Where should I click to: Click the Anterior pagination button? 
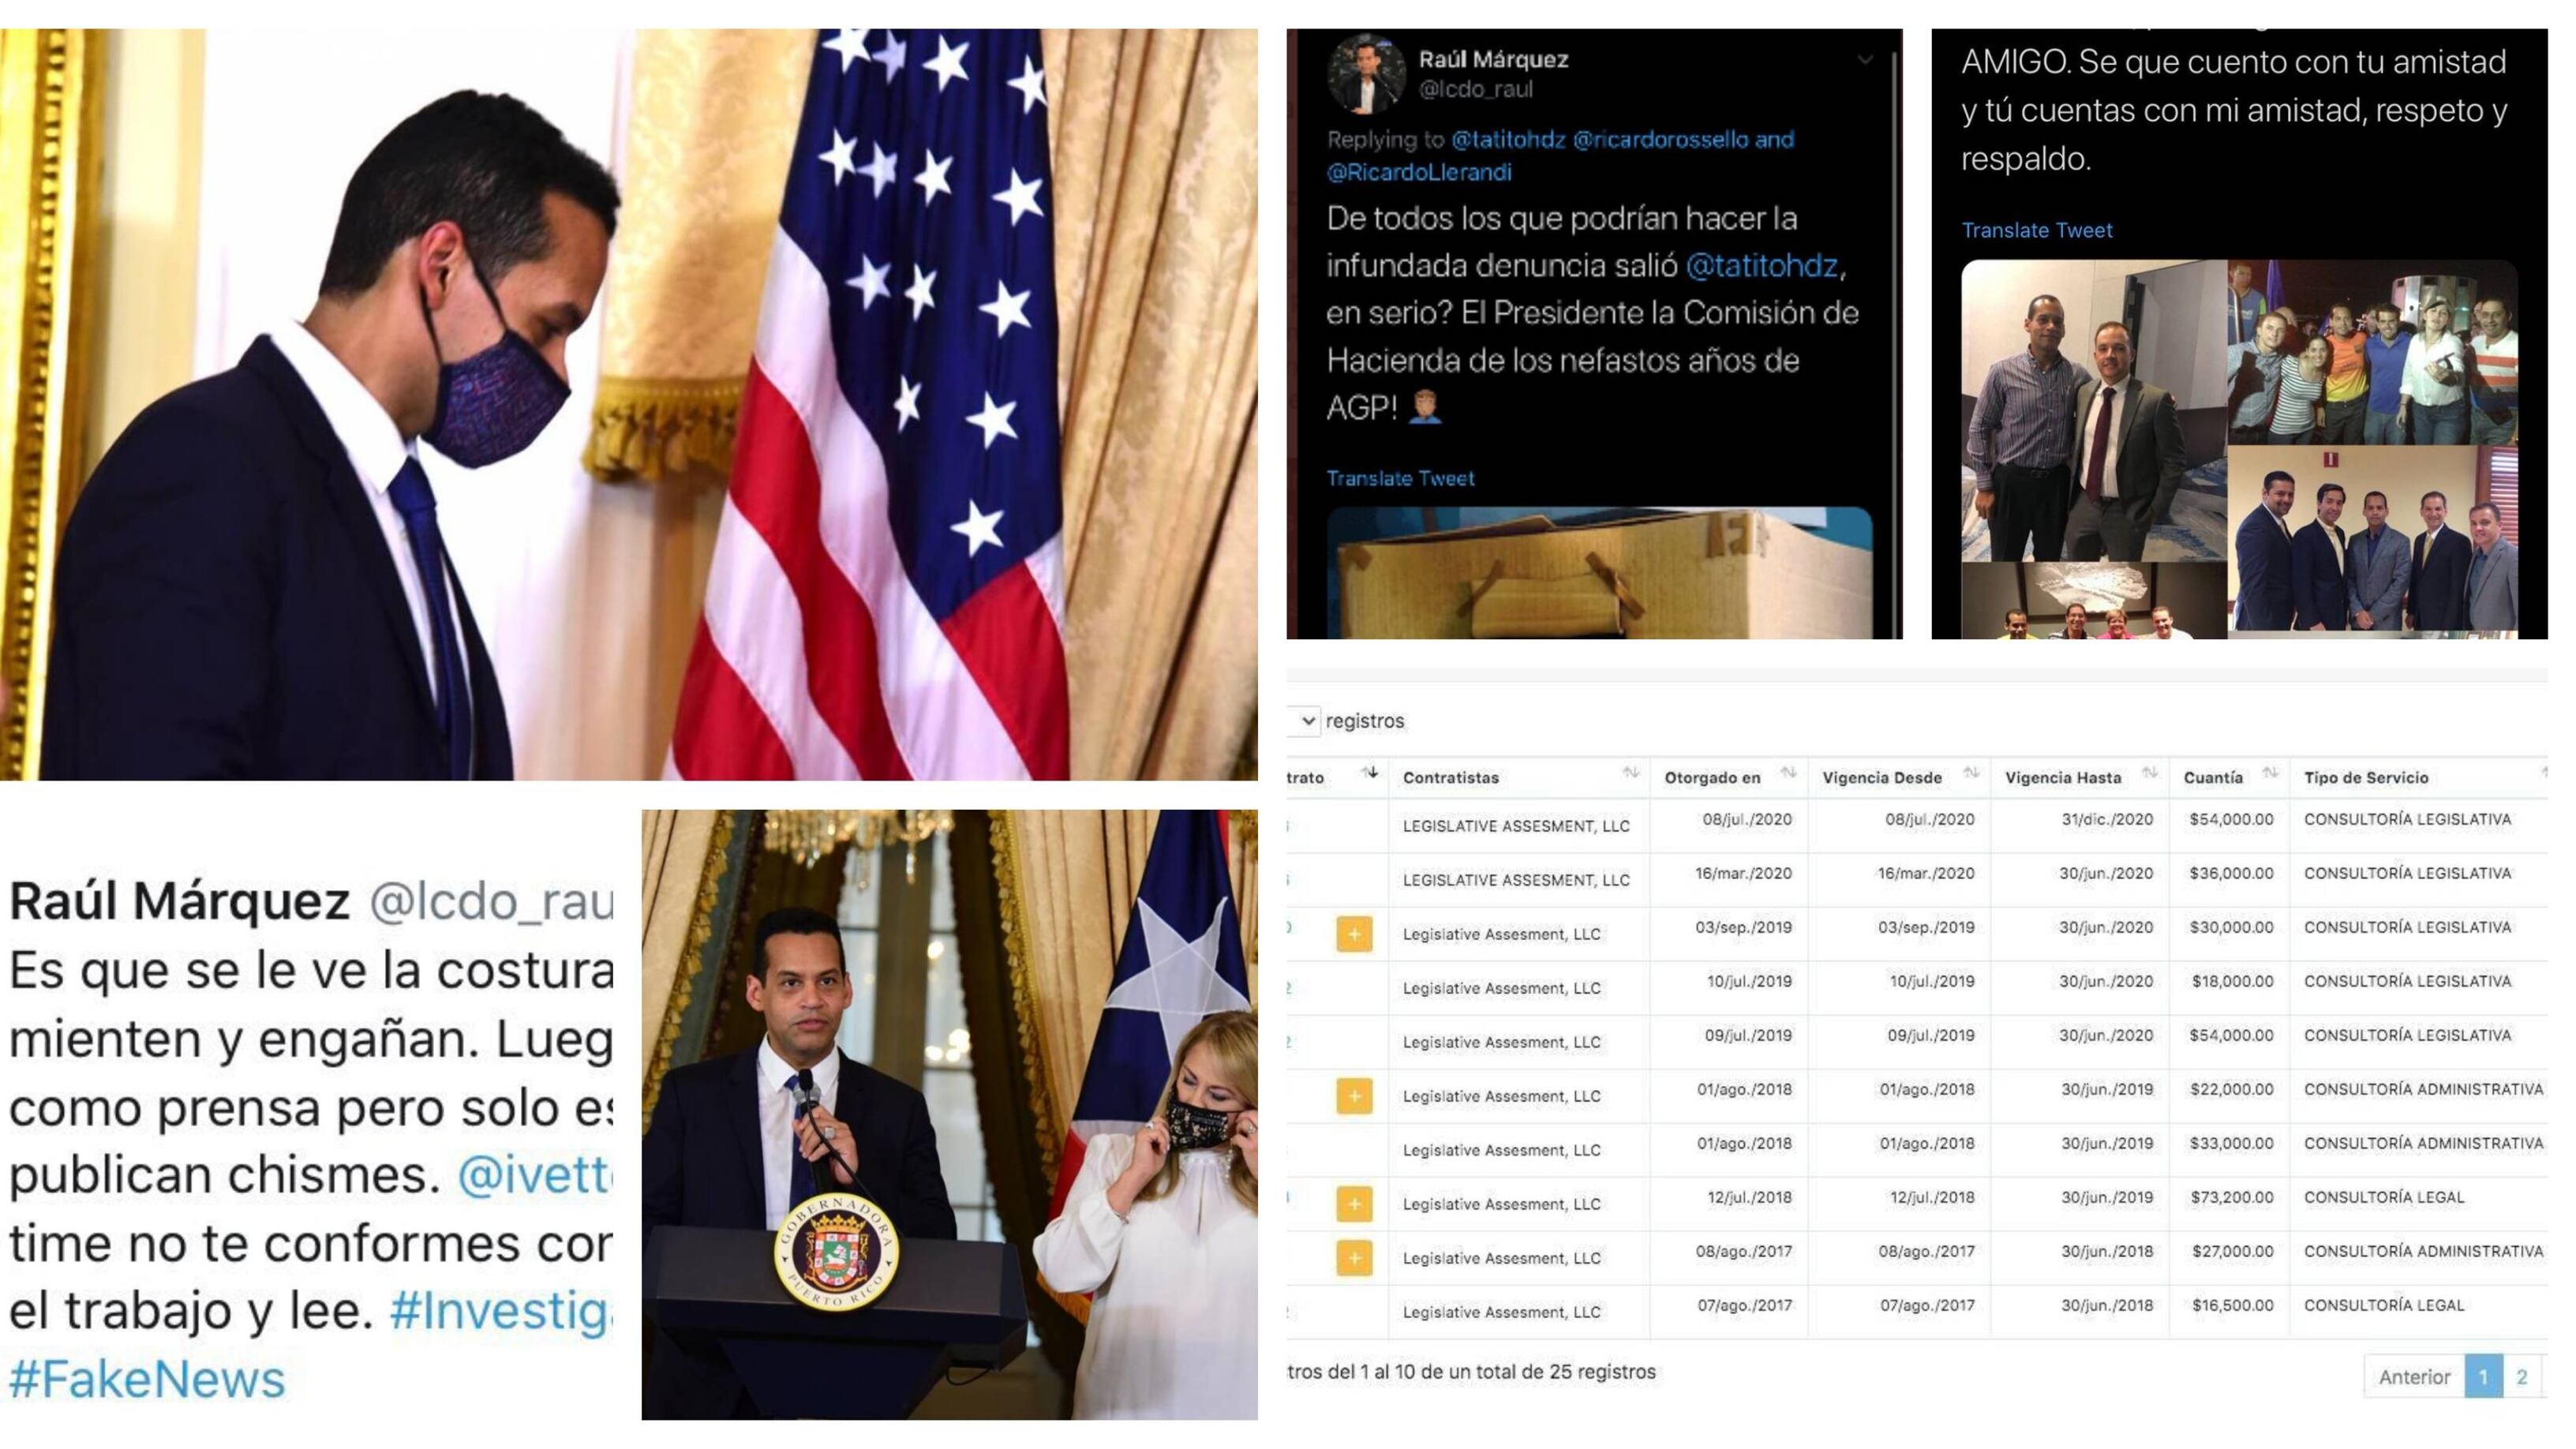tap(2414, 1377)
